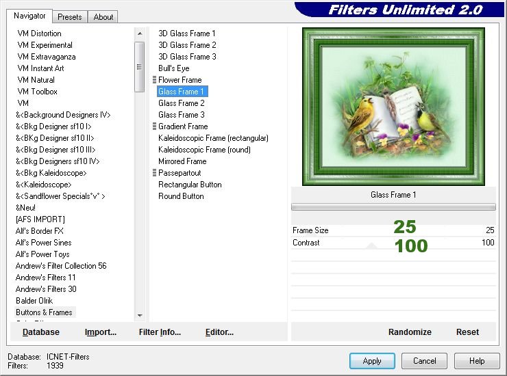Select &<Bkg Kaleidoscope> category
The height and width of the screenshot is (376, 507).
(51, 173)
